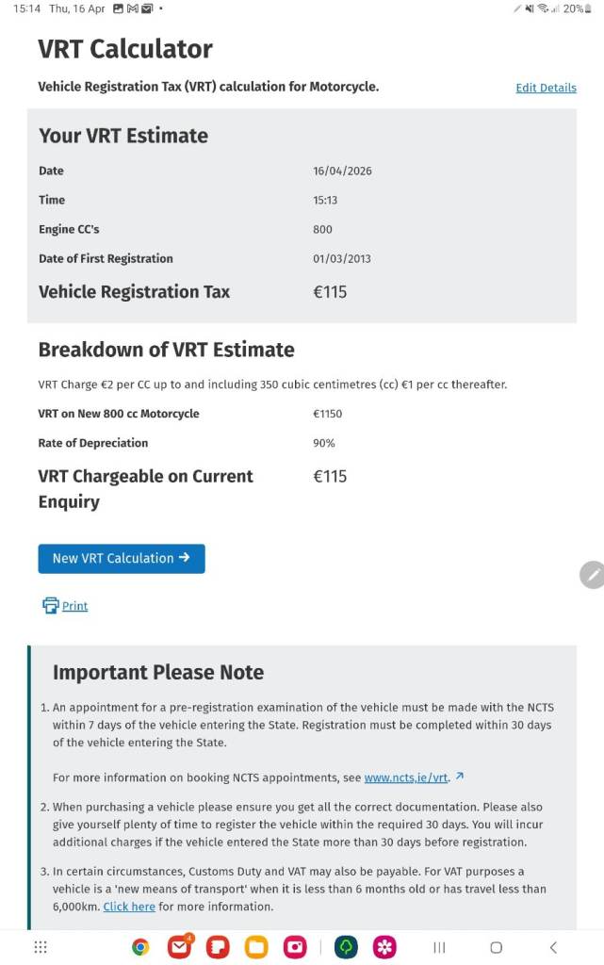Image resolution: width=604 pixels, height=965 pixels.
Task: Tap the floating pencil edit handle
Action: pyautogui.click(x=592, y=574)
